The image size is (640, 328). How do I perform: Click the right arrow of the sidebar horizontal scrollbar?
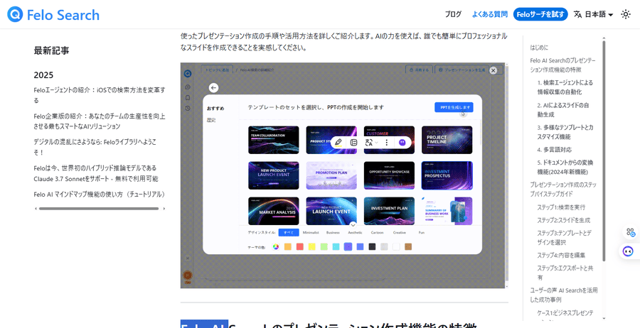(164, 209)
